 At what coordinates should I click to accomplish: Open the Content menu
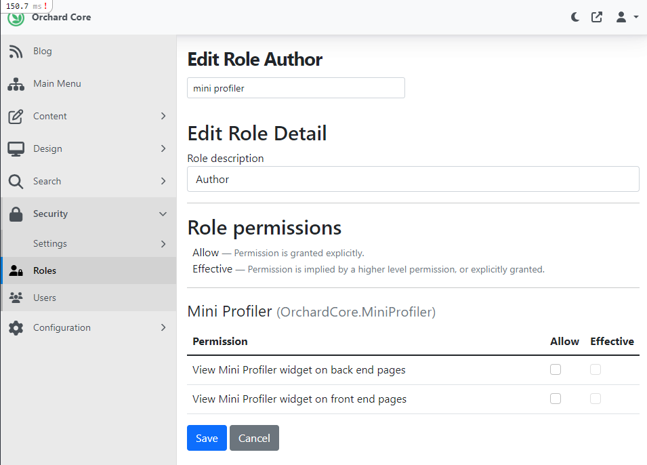coord(88,117)
